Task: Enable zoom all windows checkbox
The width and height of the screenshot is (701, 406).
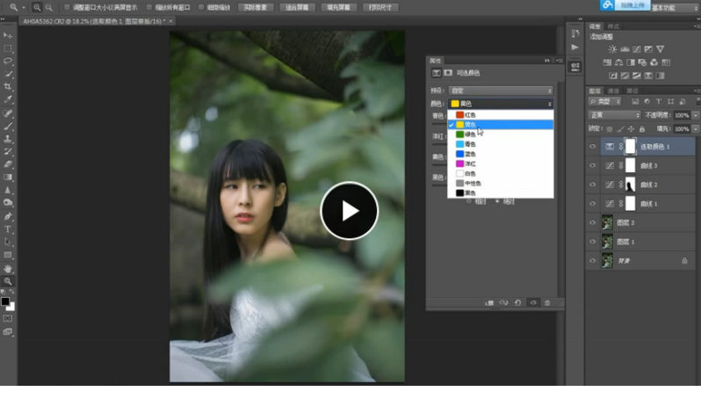Action: coord(149,7)
